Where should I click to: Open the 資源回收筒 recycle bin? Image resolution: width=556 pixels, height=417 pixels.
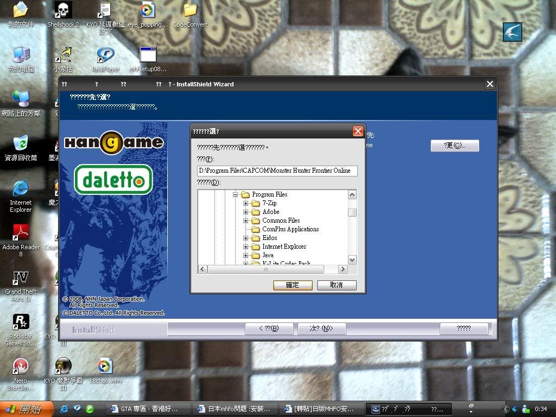(21, 148)
